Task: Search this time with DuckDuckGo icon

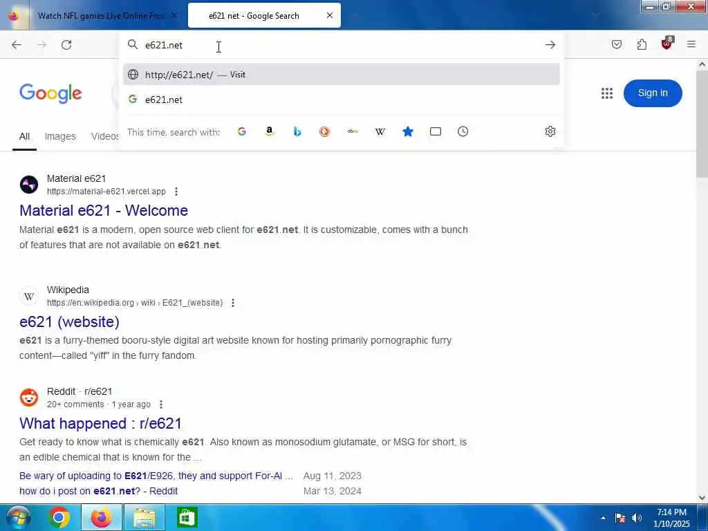Action: coord(325,131)
